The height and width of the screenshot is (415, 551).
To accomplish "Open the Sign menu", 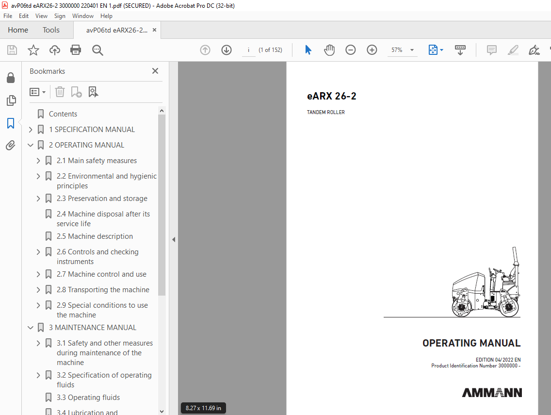I will point(60,16).
